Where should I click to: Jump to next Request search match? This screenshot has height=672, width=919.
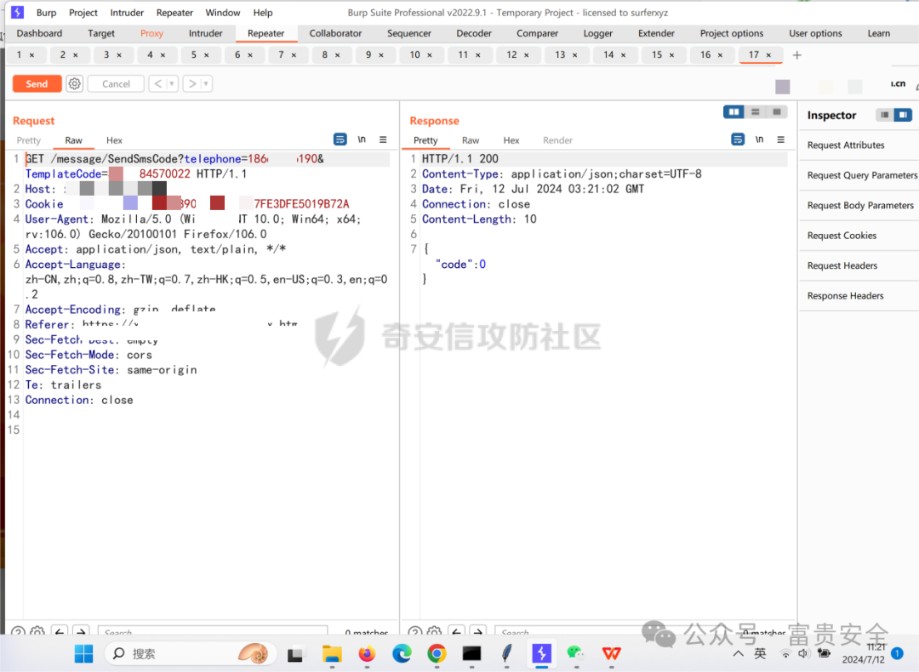(81, 632)
